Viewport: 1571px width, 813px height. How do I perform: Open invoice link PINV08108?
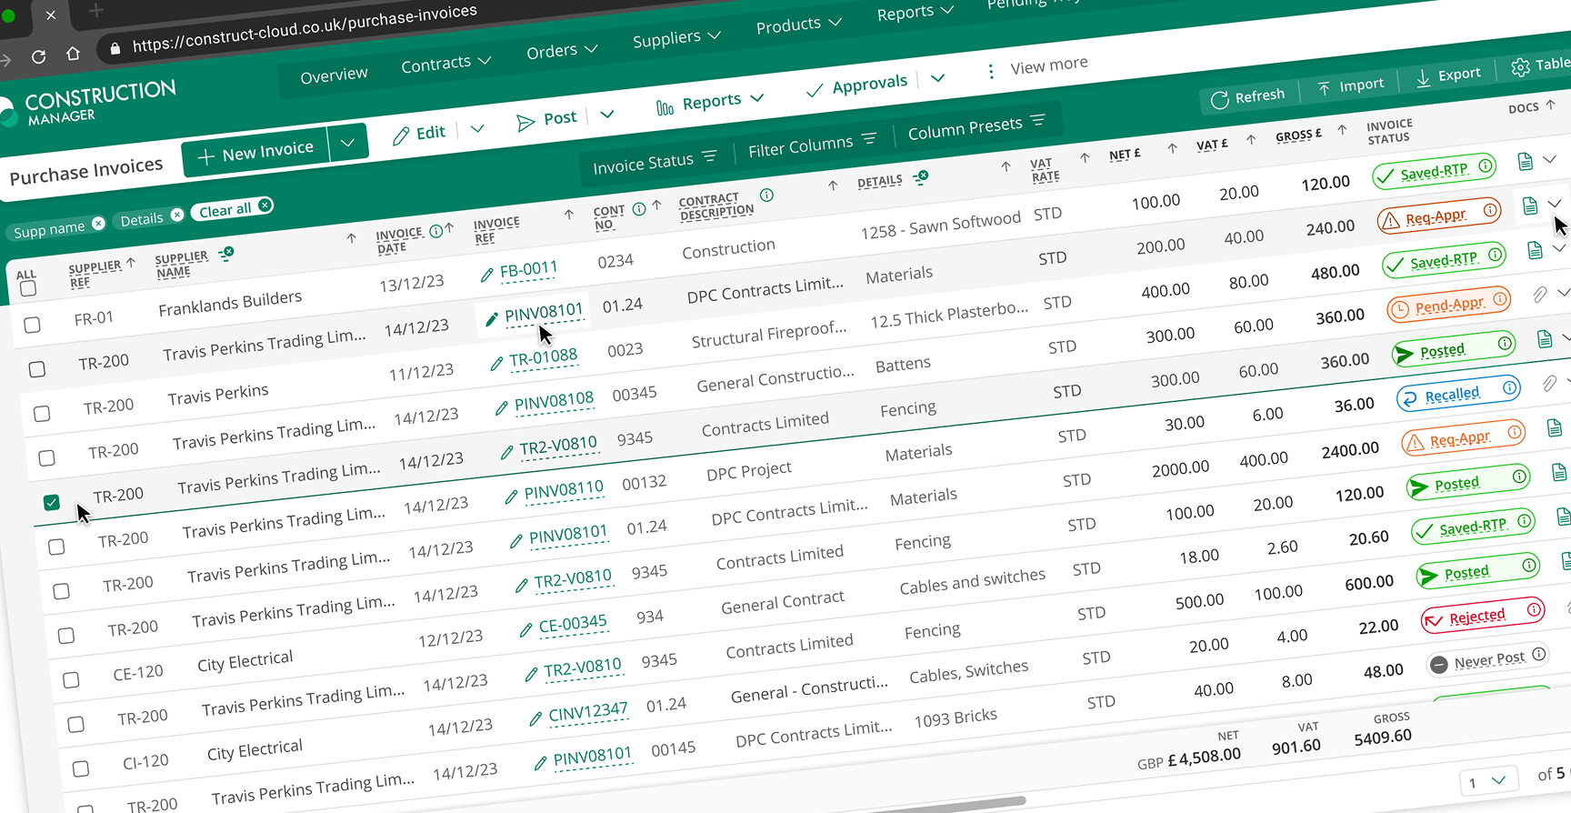click(554, 401)
